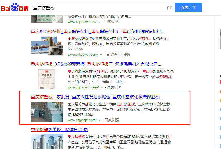Expand the arrow beside www.cqhybwcl.com
This screenshot has width=221, height=149.
click(x=102, y=87)
